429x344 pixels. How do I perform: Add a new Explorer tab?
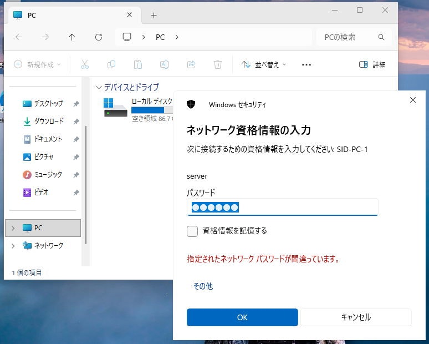(154, 16)
